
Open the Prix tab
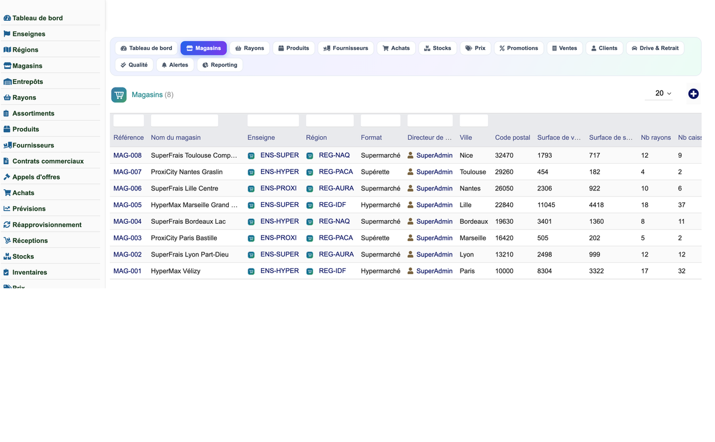click(475, 48)
